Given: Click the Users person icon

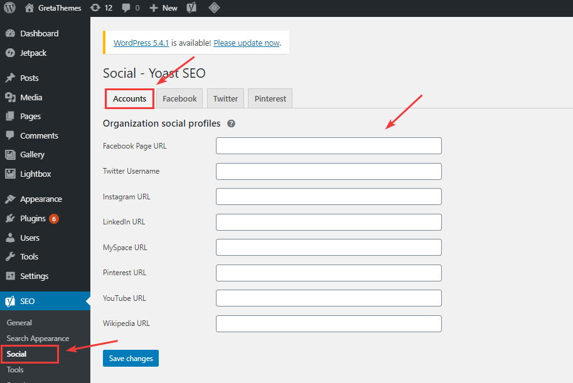Looking at the screenshot, I should click(10, 238).
